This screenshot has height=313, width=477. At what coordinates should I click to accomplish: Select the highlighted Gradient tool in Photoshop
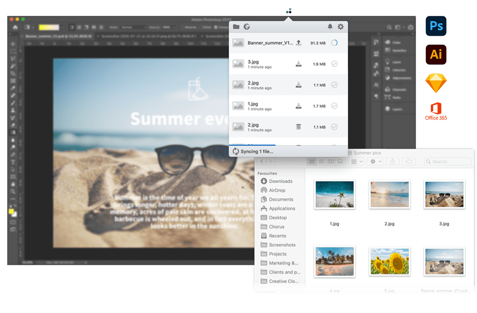point(13,132)
